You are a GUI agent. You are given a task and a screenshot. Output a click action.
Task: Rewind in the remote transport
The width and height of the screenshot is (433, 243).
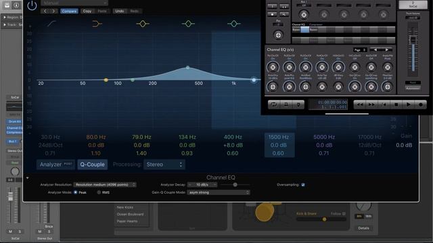(360, 105)
